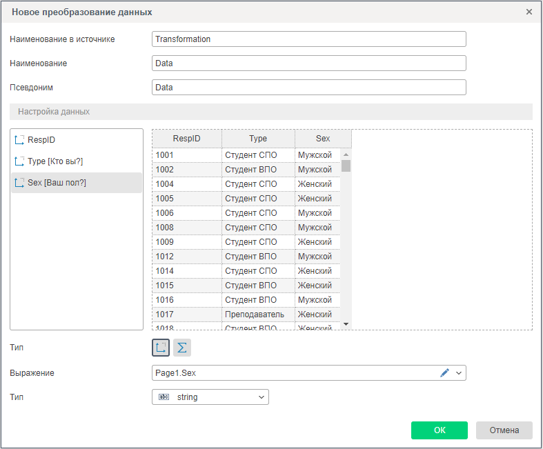This screenshot has height=449, width=543.
Task: Select the dimension type toggle button
Action: point(161,348)
